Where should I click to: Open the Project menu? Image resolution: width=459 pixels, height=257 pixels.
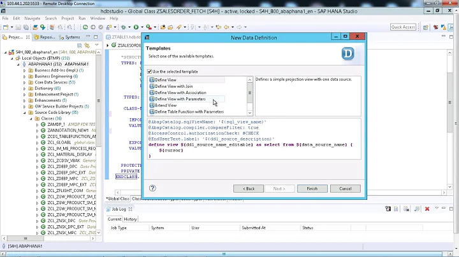tap(68, 18)
